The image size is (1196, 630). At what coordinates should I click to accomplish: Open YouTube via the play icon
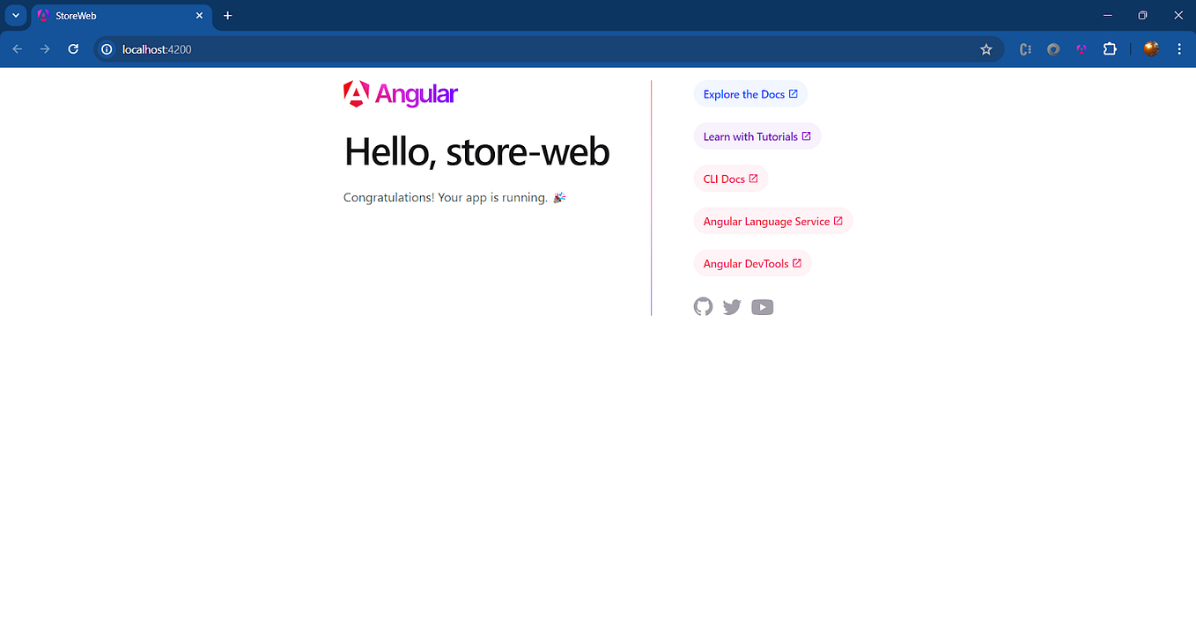tap(762, 306)
